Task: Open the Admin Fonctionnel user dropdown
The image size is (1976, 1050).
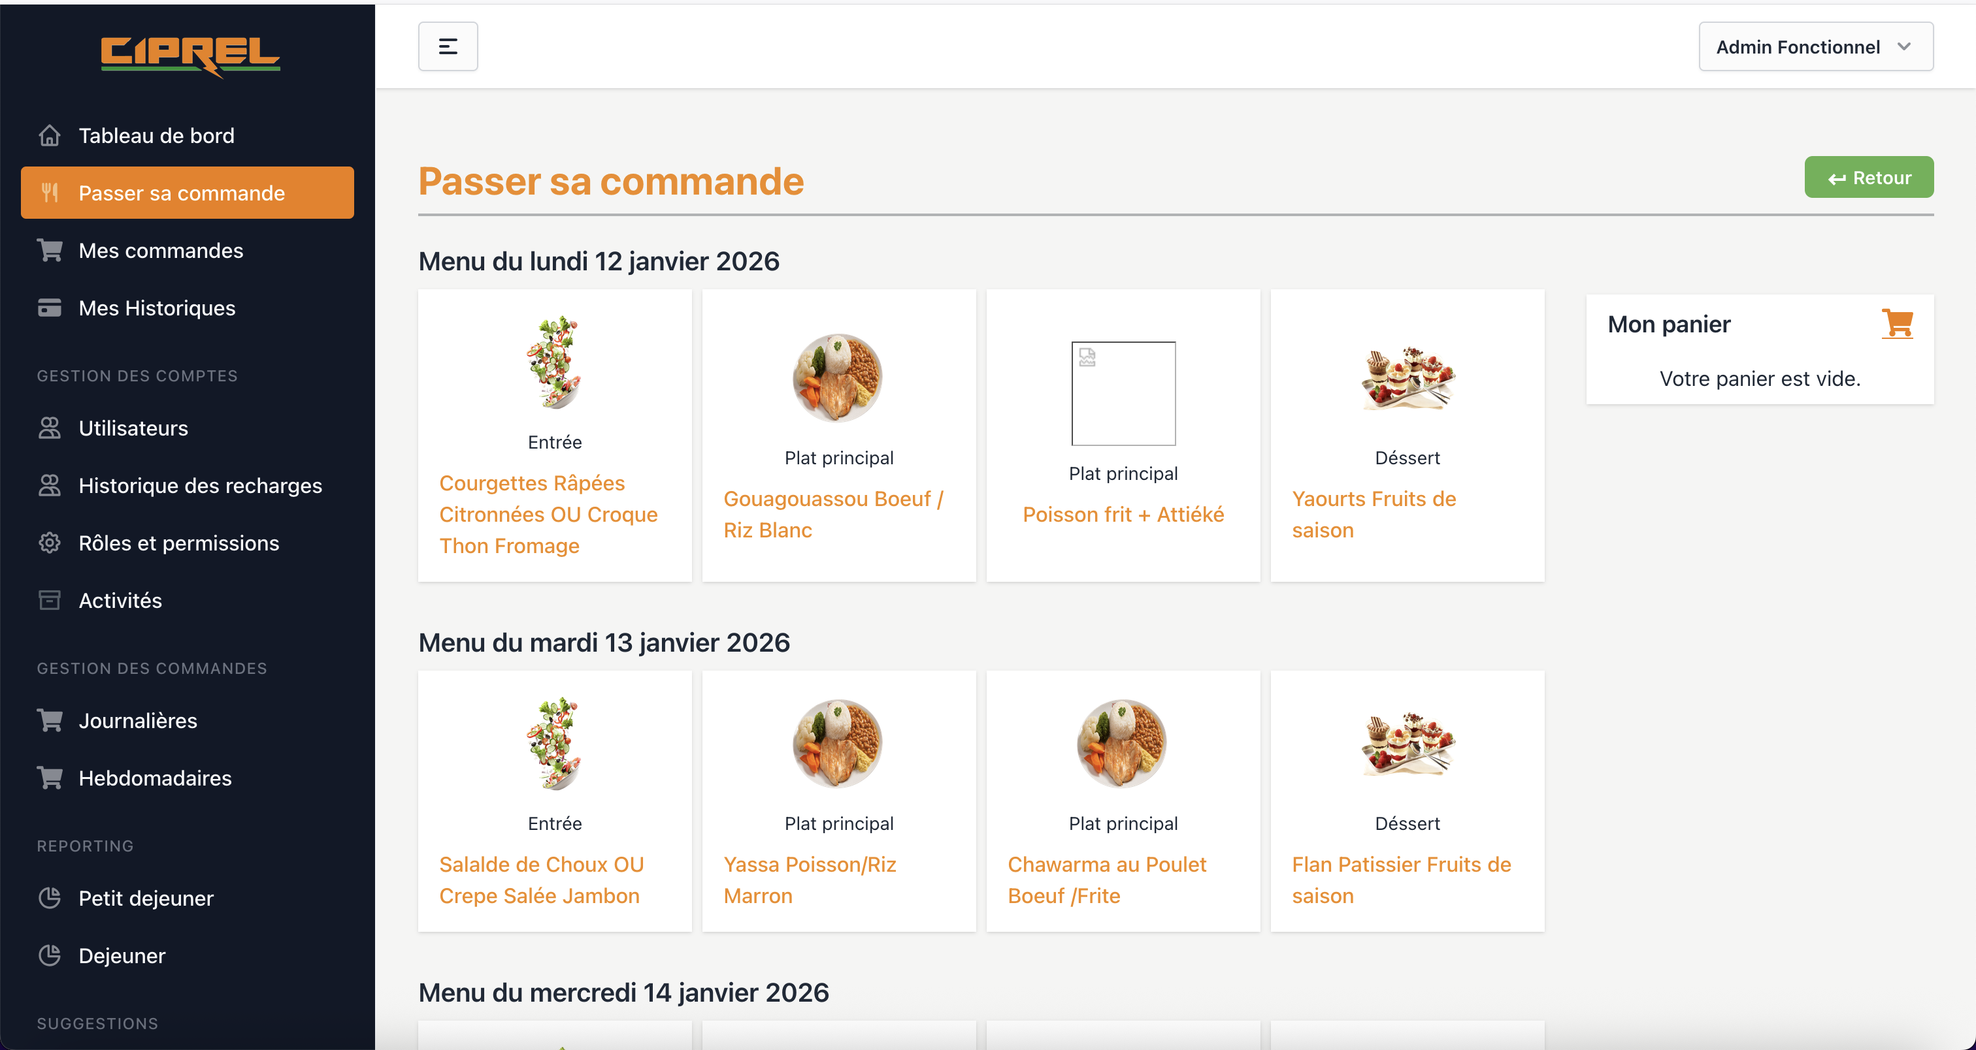Action: click(1815, 47)
